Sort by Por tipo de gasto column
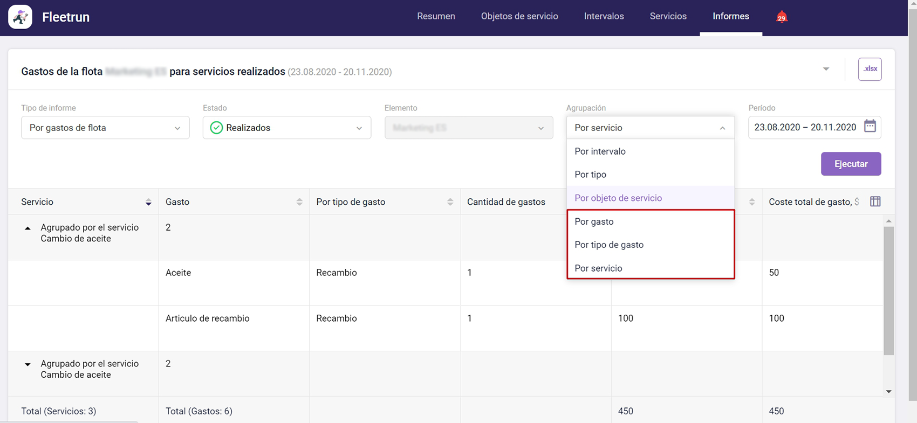Screen dimensions: 917x423 click(x=450, y=202)
